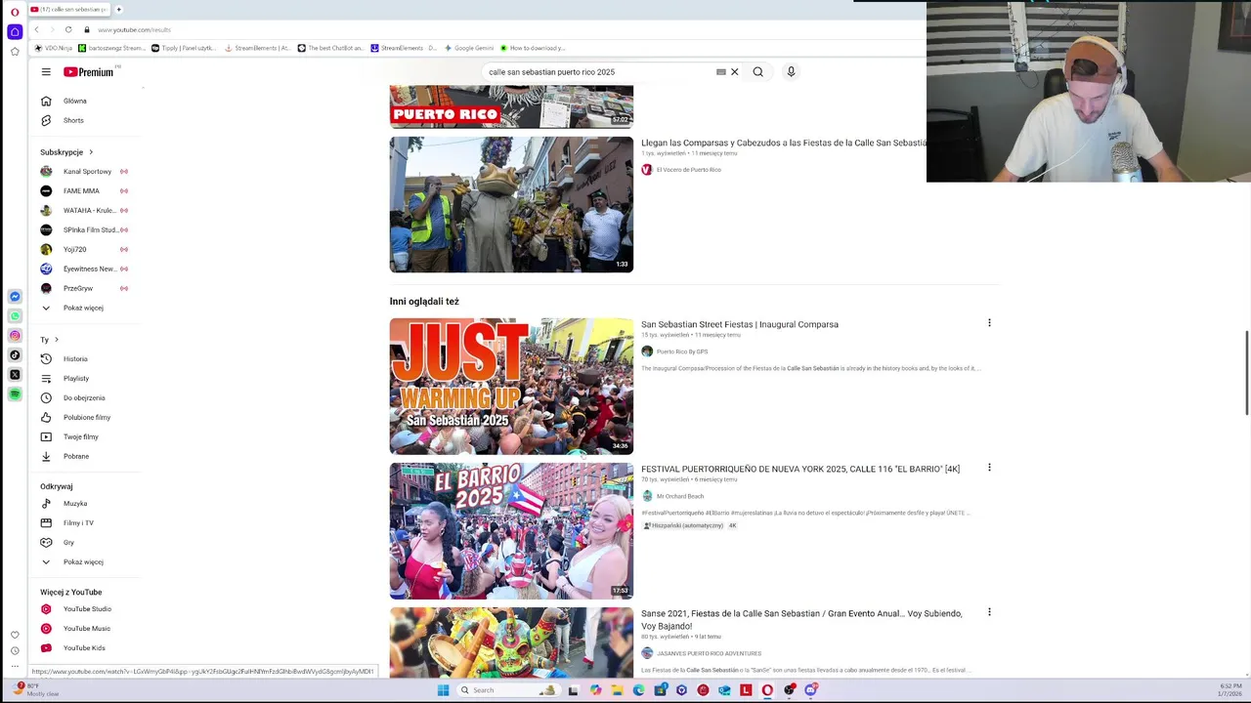The width and height of the screenshot is (1251, 703).
Task: Open TikTok in Opera sidebar
Action: click(15, 354)
